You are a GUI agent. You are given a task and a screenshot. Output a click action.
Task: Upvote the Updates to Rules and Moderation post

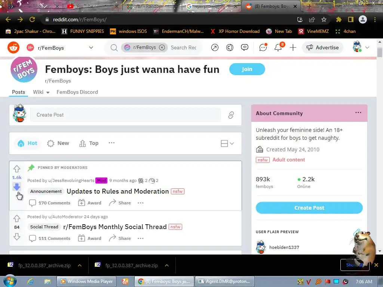[17, 169]
